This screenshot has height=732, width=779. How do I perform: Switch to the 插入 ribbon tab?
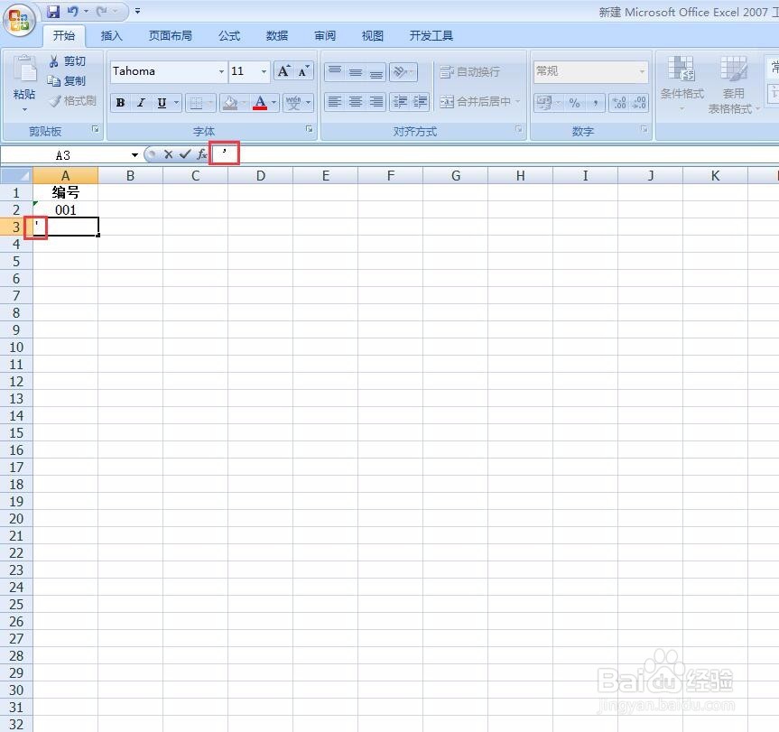111,35
